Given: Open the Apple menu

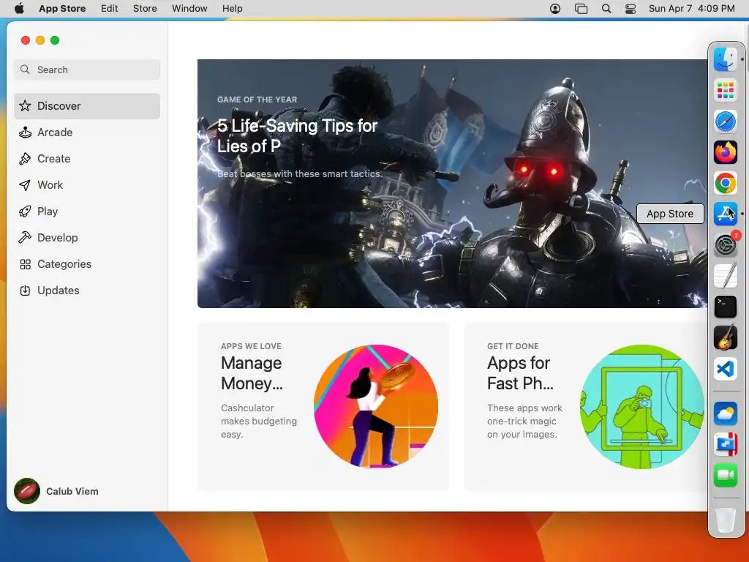Looking at the screenshot, I should coord(19,9).
